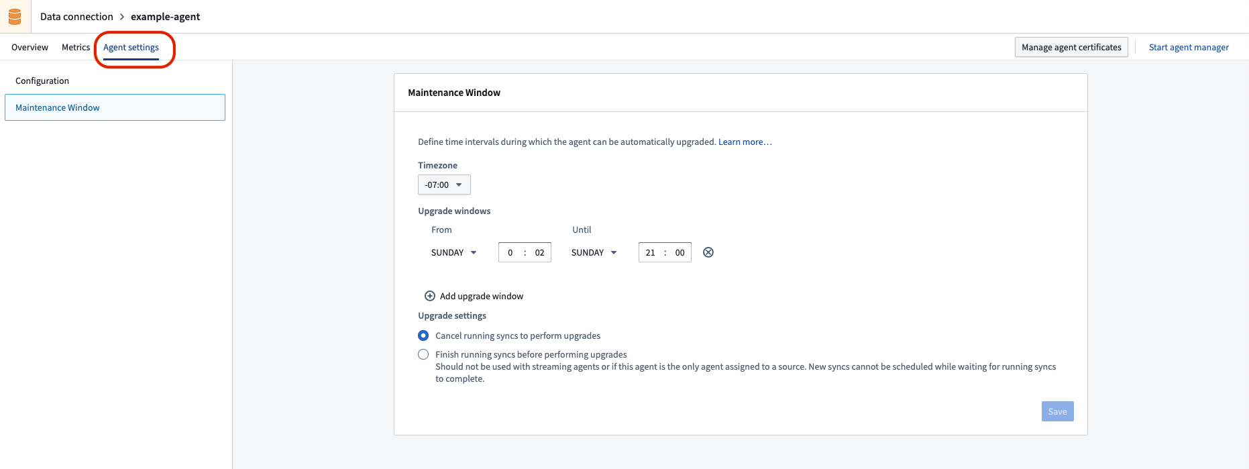Select Configuration in the sidebar
This screenshot has width=1249, height=469.
click(x=42, y=81)
